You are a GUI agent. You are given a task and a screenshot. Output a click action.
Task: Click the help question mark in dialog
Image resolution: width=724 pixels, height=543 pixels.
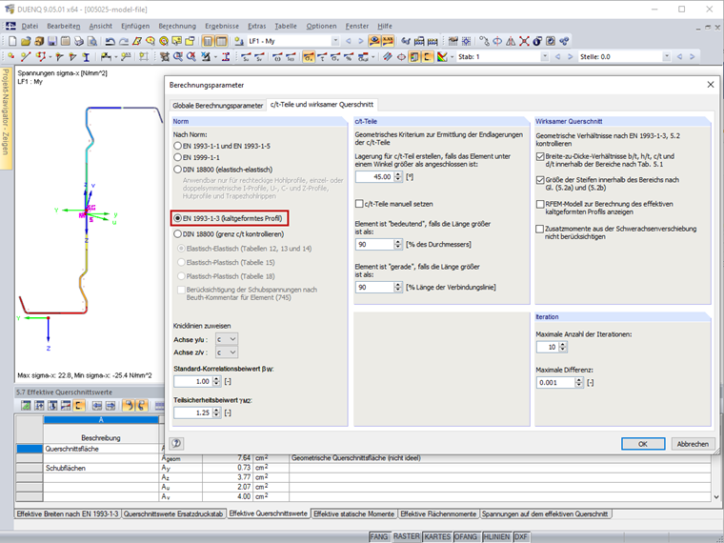point(176,444)
